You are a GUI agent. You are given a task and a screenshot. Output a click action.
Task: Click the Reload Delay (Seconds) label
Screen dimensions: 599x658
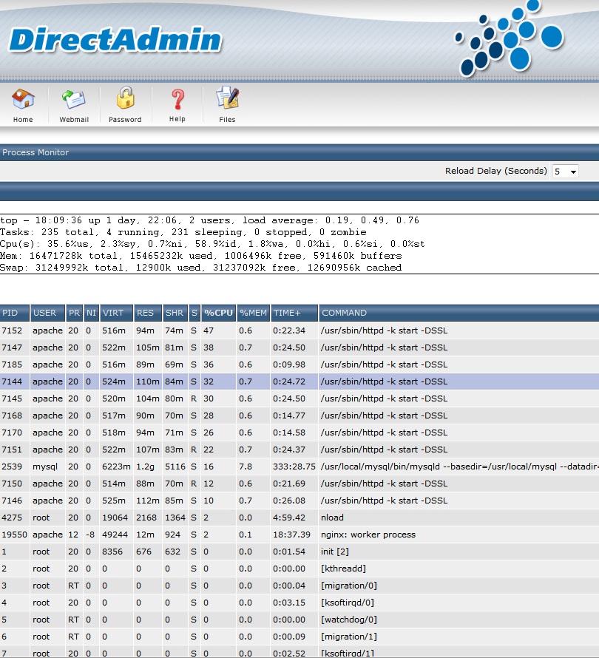[495, 171]
